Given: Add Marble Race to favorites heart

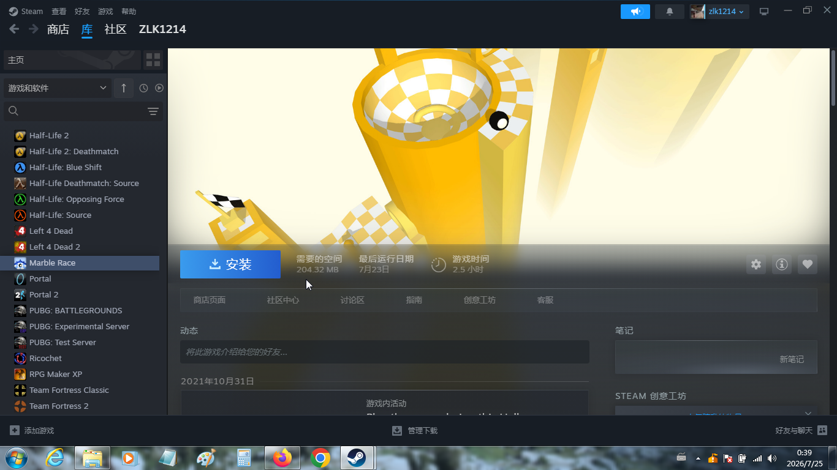Looking at the screenshot, I should pyautogui.click(x=808, y=264).
